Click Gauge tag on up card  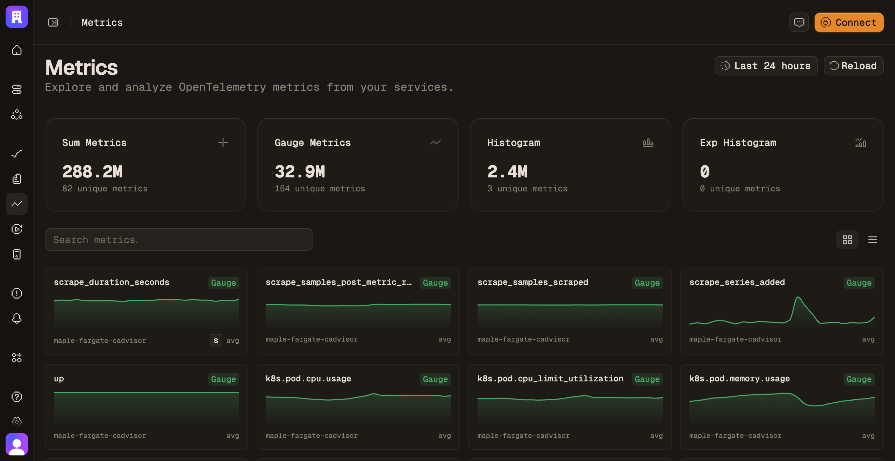(224, 379)
